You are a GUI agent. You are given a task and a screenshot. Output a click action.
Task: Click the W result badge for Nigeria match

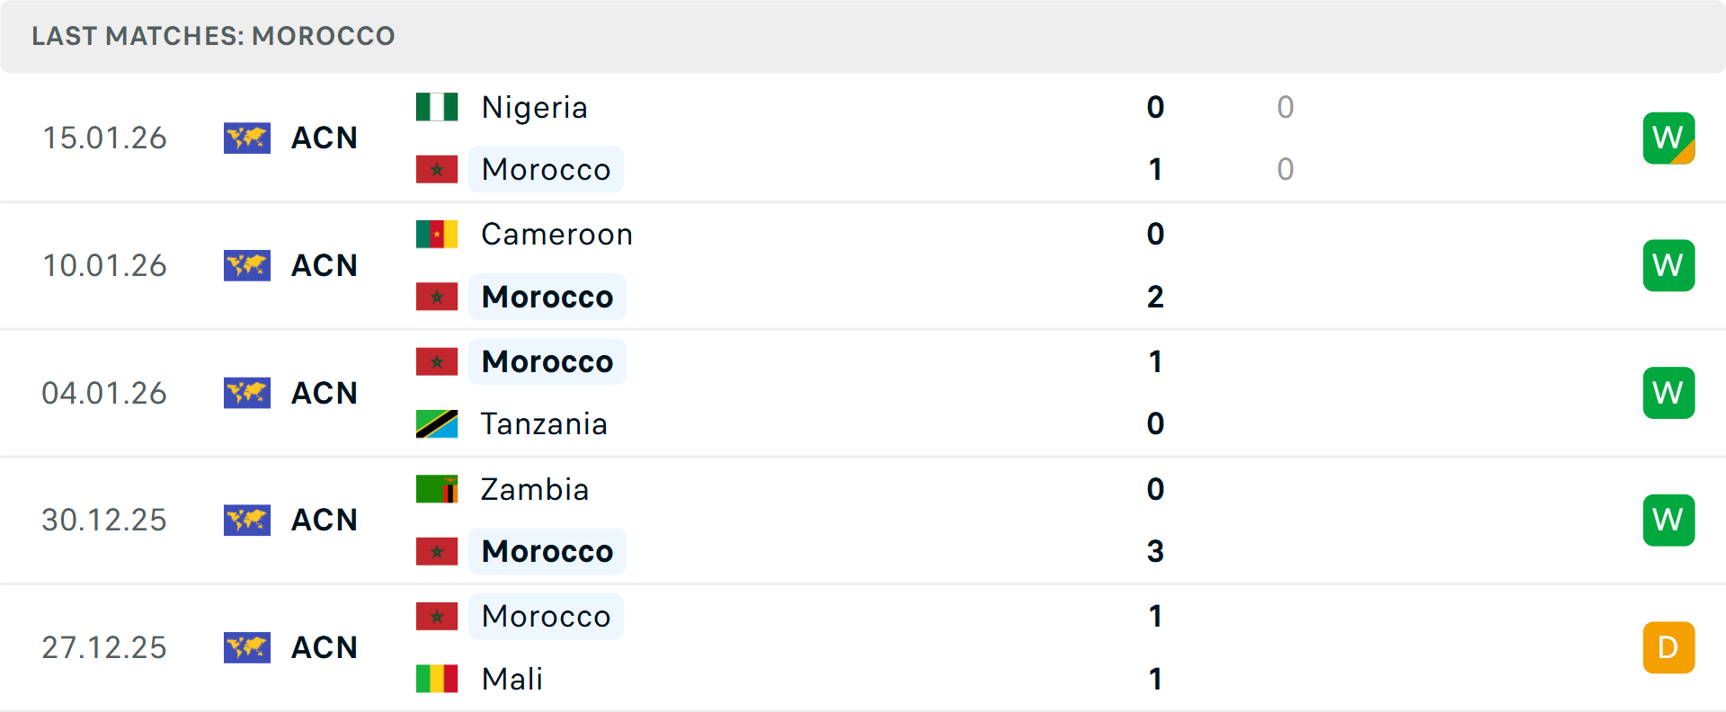click(1668, 138)
